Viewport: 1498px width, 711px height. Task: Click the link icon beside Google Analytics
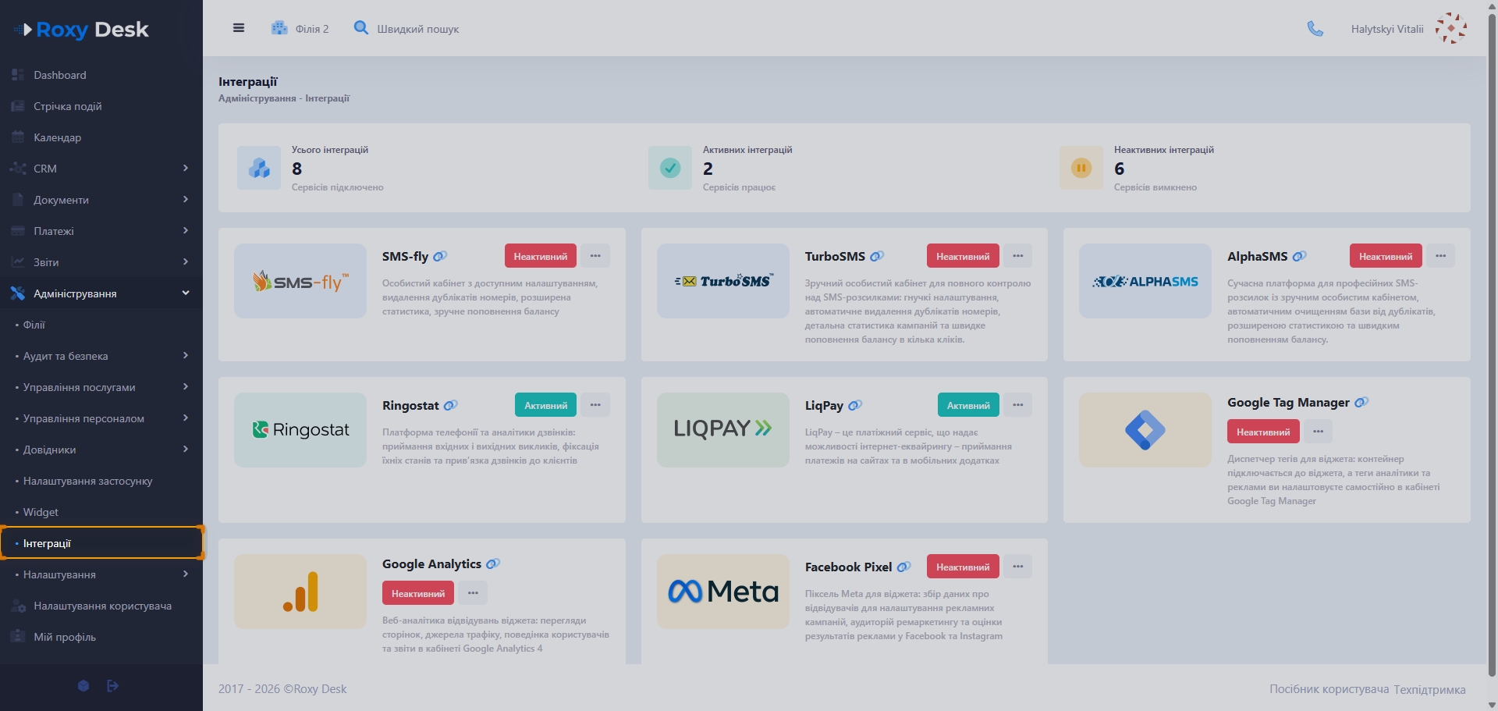point(493,563)
